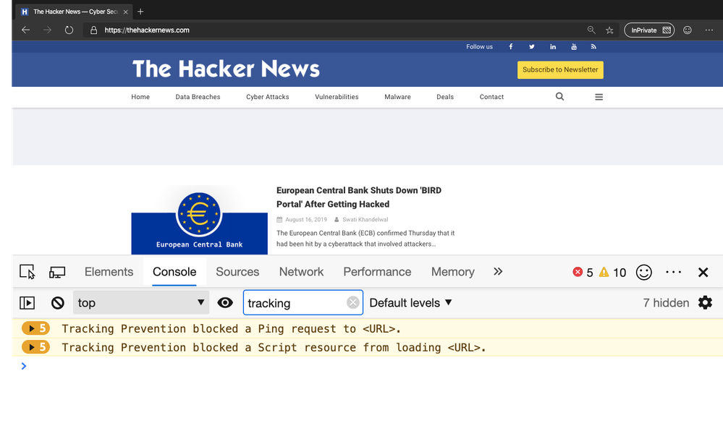
Task: Open The Hacker News YouTube icon
Action: pyautogui.click(x=574, y=46)
